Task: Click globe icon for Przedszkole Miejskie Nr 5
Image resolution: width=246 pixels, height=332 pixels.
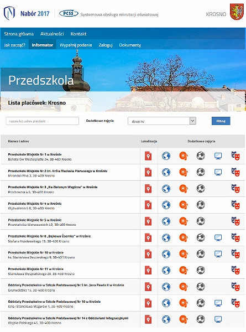Action: pyautogui.click(x=166, y=221)
